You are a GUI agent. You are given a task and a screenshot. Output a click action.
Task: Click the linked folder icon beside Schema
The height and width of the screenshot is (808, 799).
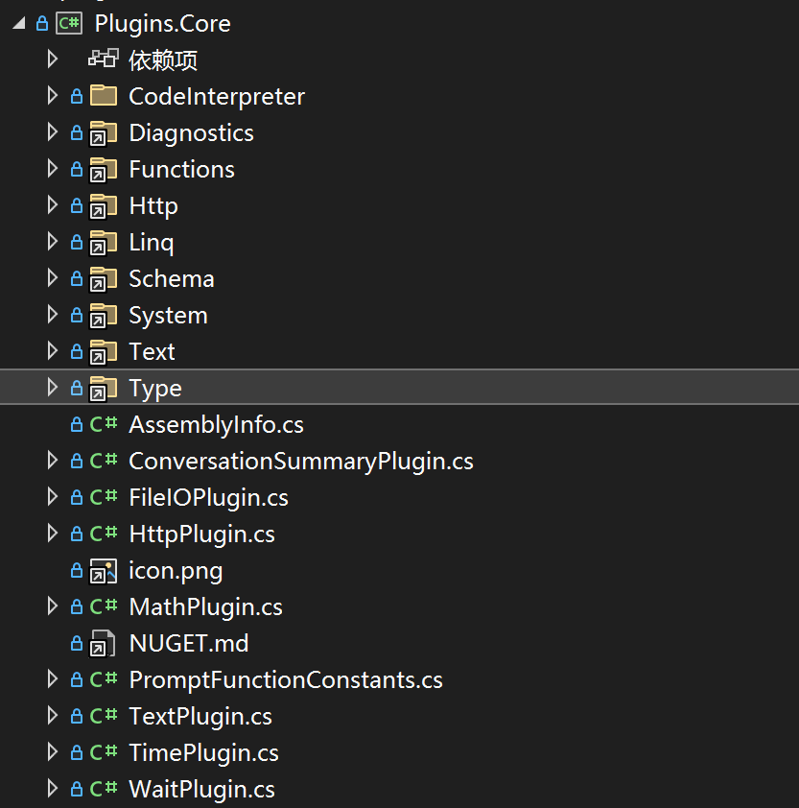click(103, 279)
